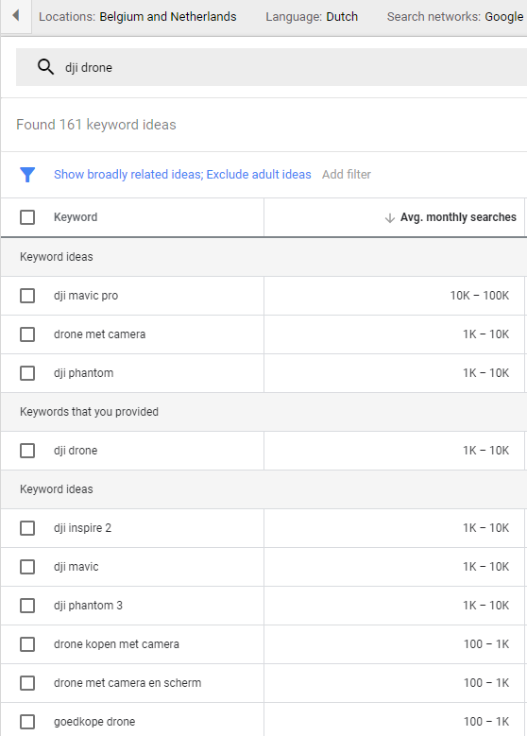Select the dji phantom checkbox

pyautogui.click(x=27, y=373)
